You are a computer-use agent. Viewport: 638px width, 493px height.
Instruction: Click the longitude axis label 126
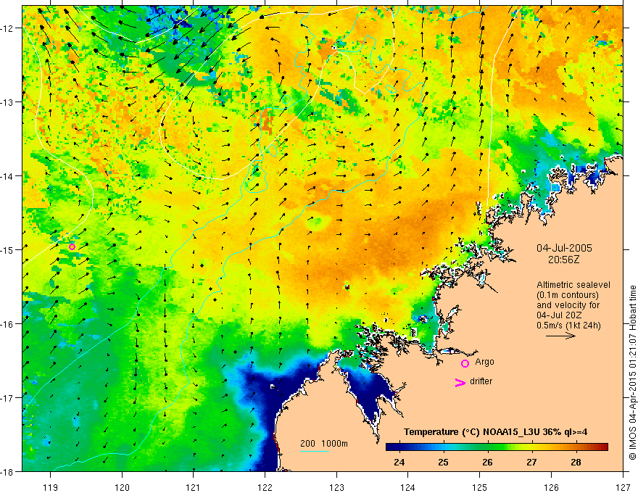coord(551,487)
